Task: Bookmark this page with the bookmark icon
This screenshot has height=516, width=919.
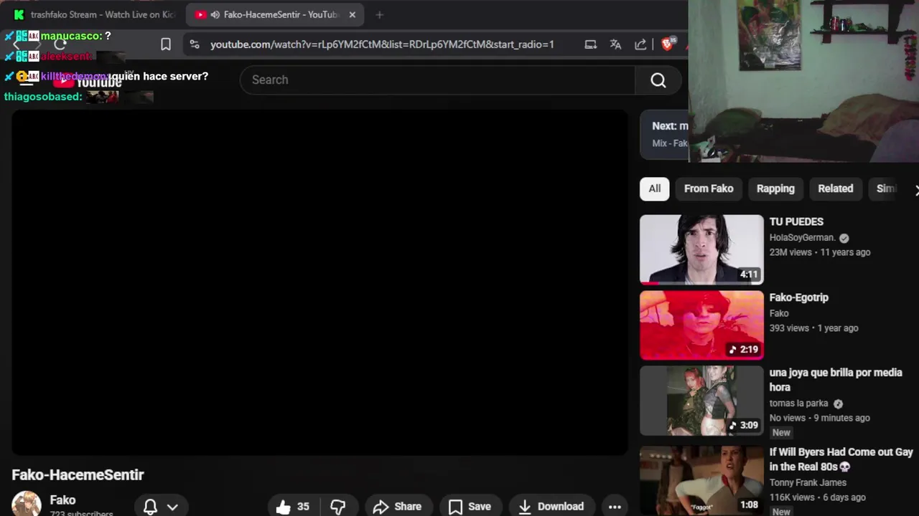Action: click(x=166, y=44)
